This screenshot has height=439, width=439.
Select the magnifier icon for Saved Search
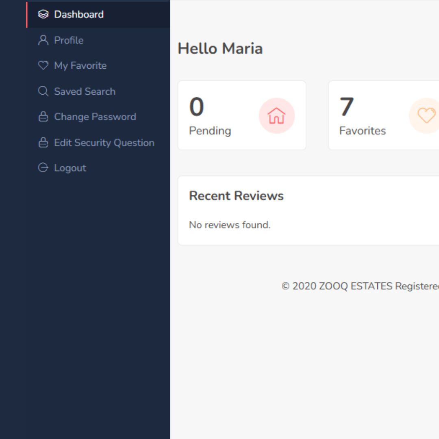click(x=43, y=91)
